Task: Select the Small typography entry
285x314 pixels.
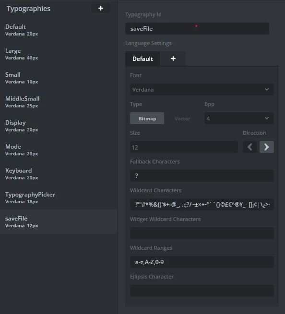Action: coord(59,78)
